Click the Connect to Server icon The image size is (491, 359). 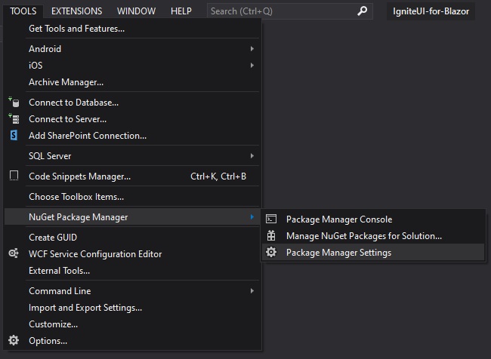tap(14, 119)
